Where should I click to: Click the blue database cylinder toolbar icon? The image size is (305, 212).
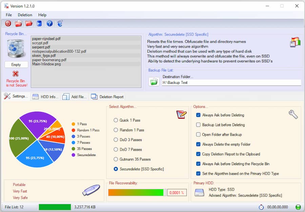pos(39,23)
